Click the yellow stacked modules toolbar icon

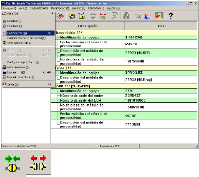pos(72,16)
